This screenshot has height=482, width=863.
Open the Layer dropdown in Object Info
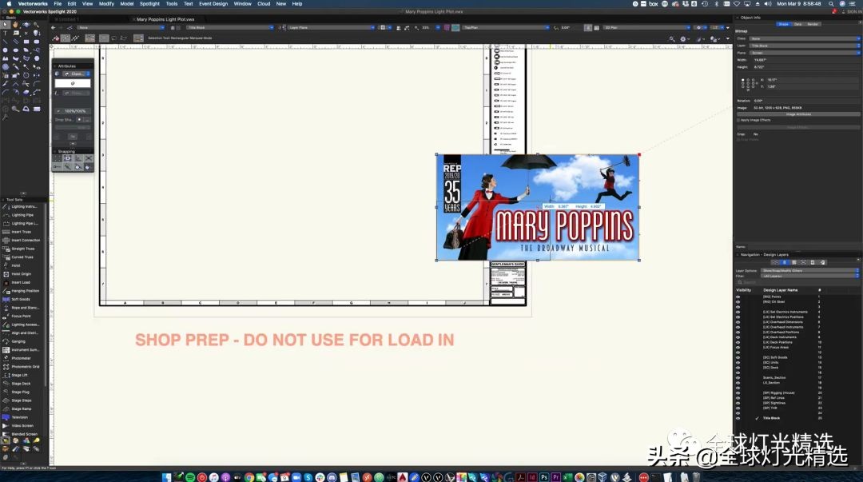805,46
